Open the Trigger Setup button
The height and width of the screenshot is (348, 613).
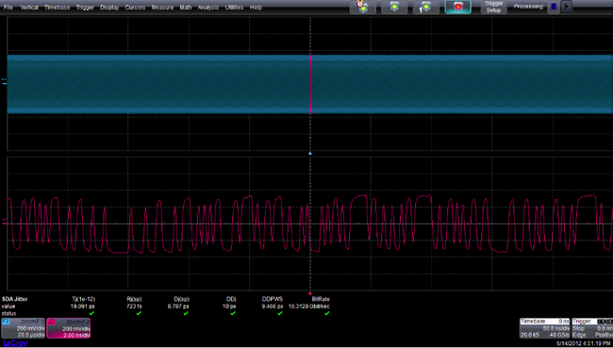[493, 7]
